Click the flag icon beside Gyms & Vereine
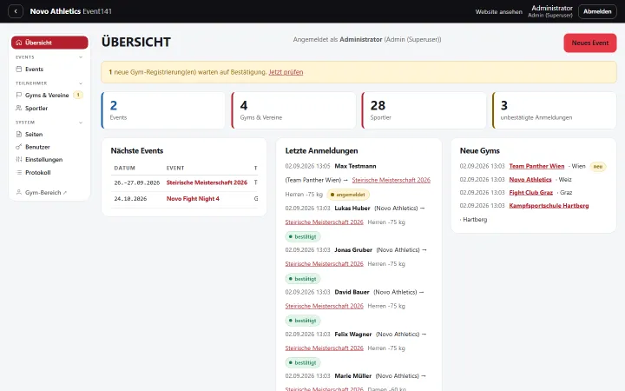 pos(19,95)
